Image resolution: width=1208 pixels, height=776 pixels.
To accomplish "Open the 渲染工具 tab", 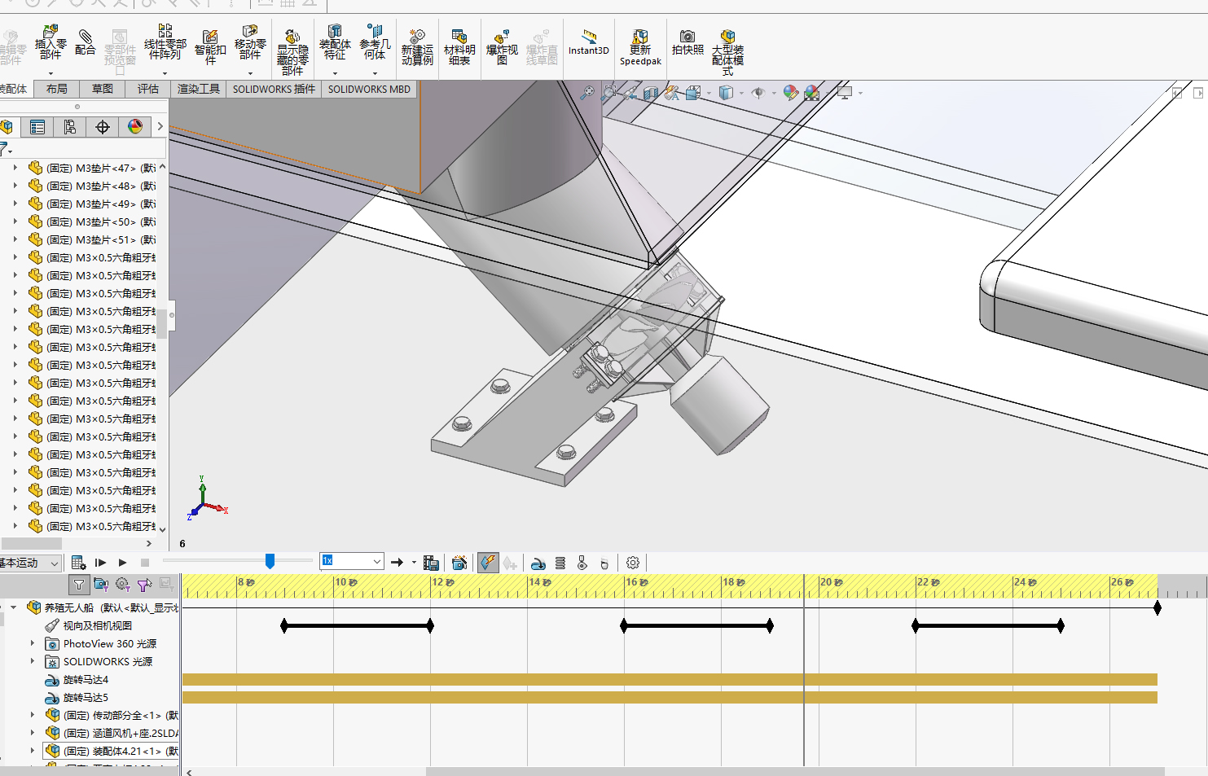I will tap(199, 89).
